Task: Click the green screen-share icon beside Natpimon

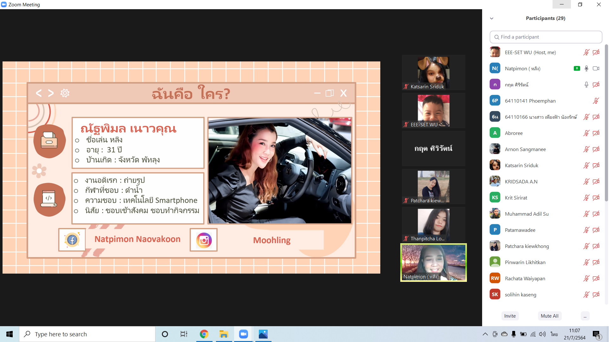Action: 577,68
